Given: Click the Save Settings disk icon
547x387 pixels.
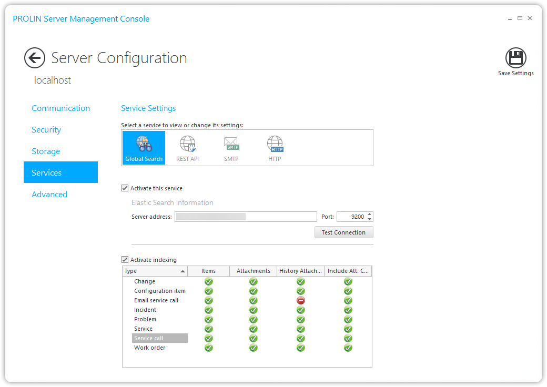Looking at the screenshot, I should point(515,58).
